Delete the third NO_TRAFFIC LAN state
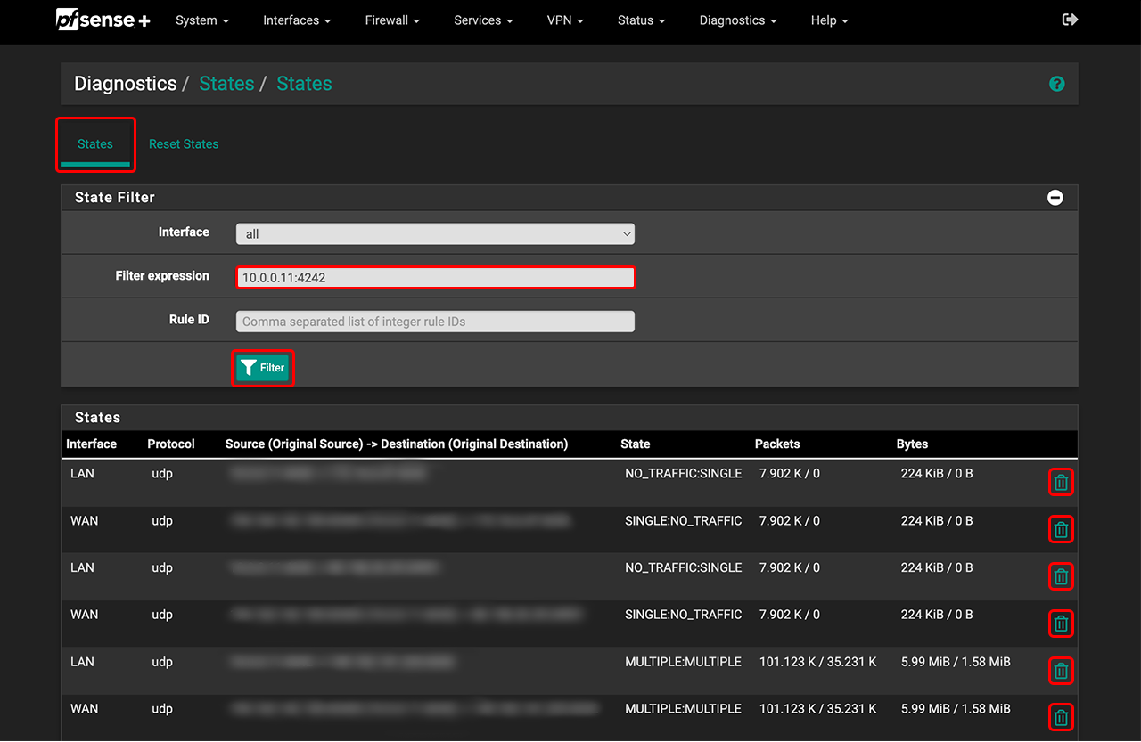1141x742 pixels. [x=1061, y=576]
